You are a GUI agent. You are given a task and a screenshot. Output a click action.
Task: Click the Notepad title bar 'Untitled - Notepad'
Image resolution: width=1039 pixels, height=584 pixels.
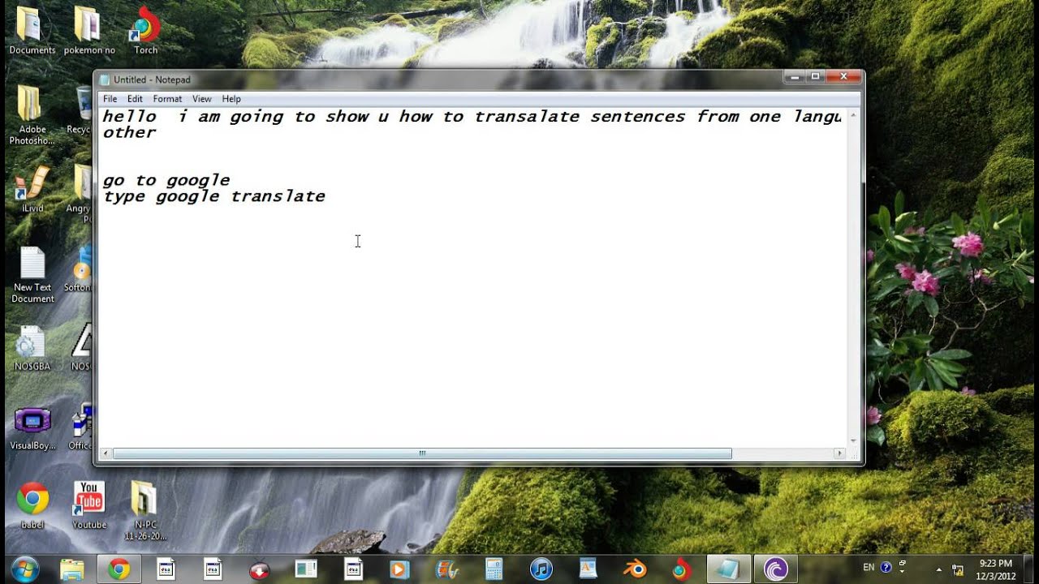pyautogui.click(x=152, y=79)
